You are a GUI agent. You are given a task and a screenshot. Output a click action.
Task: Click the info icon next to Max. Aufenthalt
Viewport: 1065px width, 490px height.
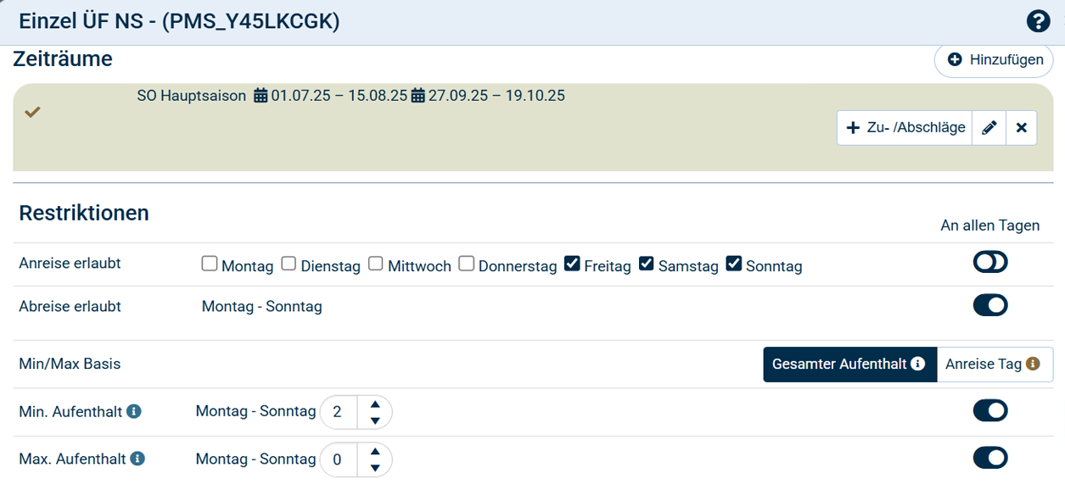137,459
